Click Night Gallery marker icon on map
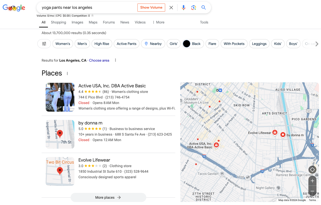The width and height of the screenshot is (321, 205). [278, 188]
